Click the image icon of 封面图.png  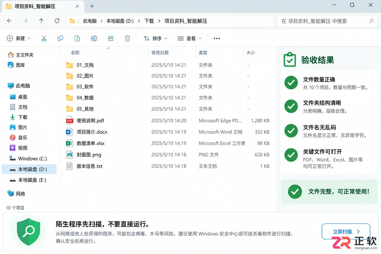point(70,155)
